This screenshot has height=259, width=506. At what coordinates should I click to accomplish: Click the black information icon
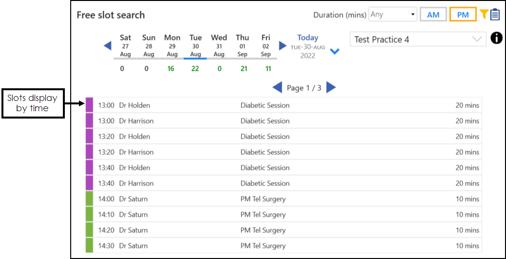click(x=496, y=38)
